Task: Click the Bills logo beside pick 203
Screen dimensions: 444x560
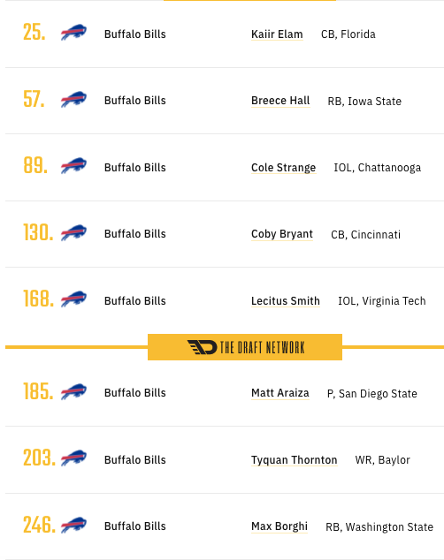Action: pos(73,458)
